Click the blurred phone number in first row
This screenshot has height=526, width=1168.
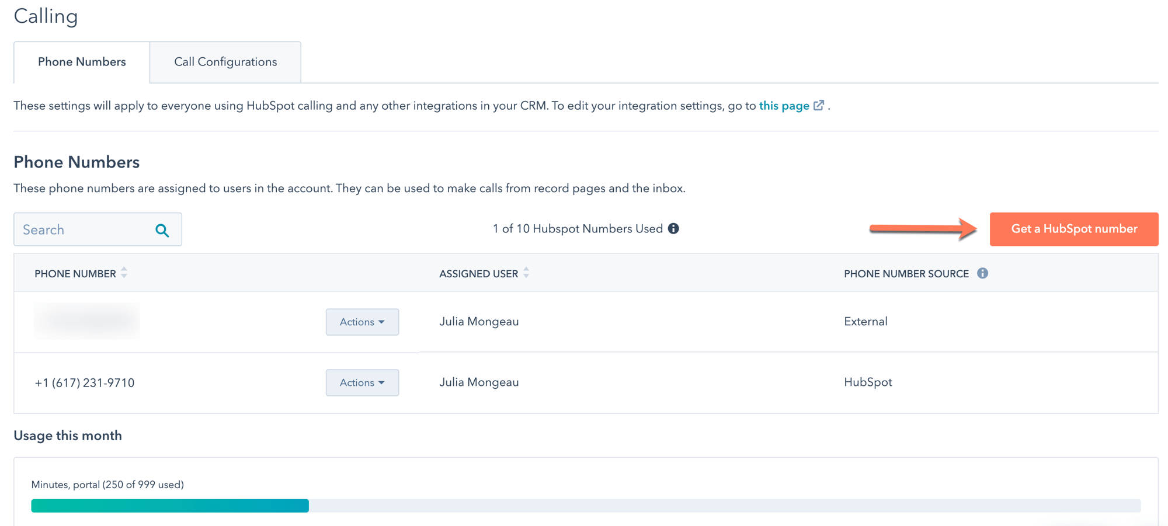pos(87,321)
